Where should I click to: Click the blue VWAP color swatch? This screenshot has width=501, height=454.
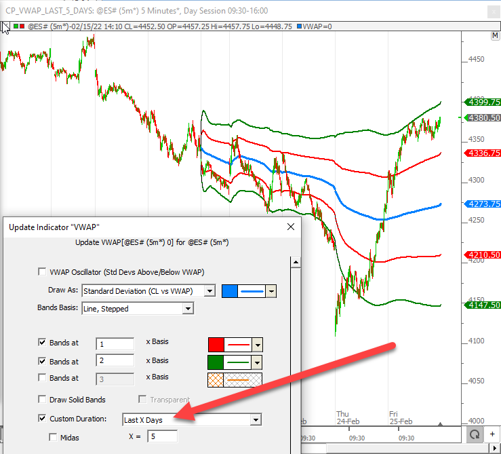click(230, 291)
